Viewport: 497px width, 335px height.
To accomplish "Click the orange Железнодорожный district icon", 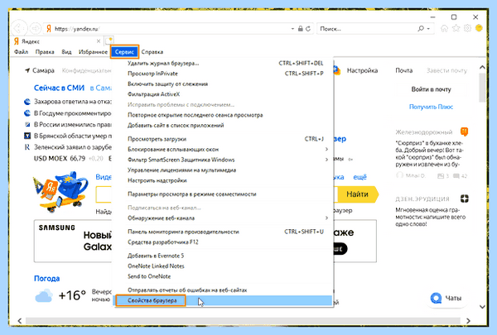I will pyautogui.click(x=465, y=132).
